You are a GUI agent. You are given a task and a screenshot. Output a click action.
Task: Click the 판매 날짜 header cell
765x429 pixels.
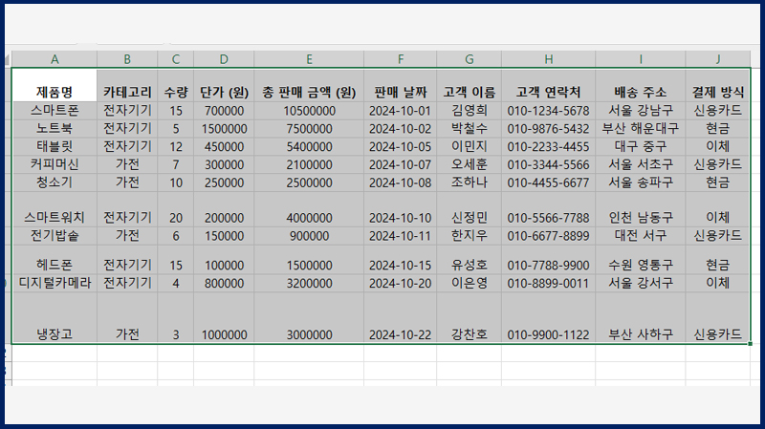[400, 85]
